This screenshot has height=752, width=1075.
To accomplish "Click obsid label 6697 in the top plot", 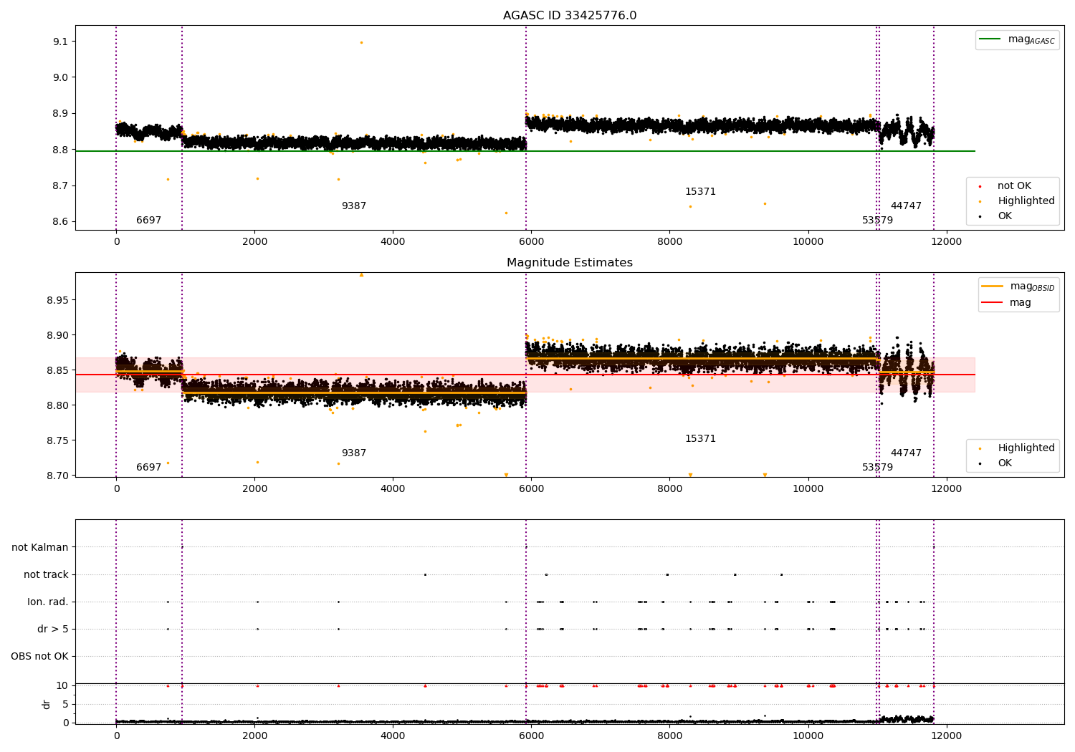I will tap(148, 221).
